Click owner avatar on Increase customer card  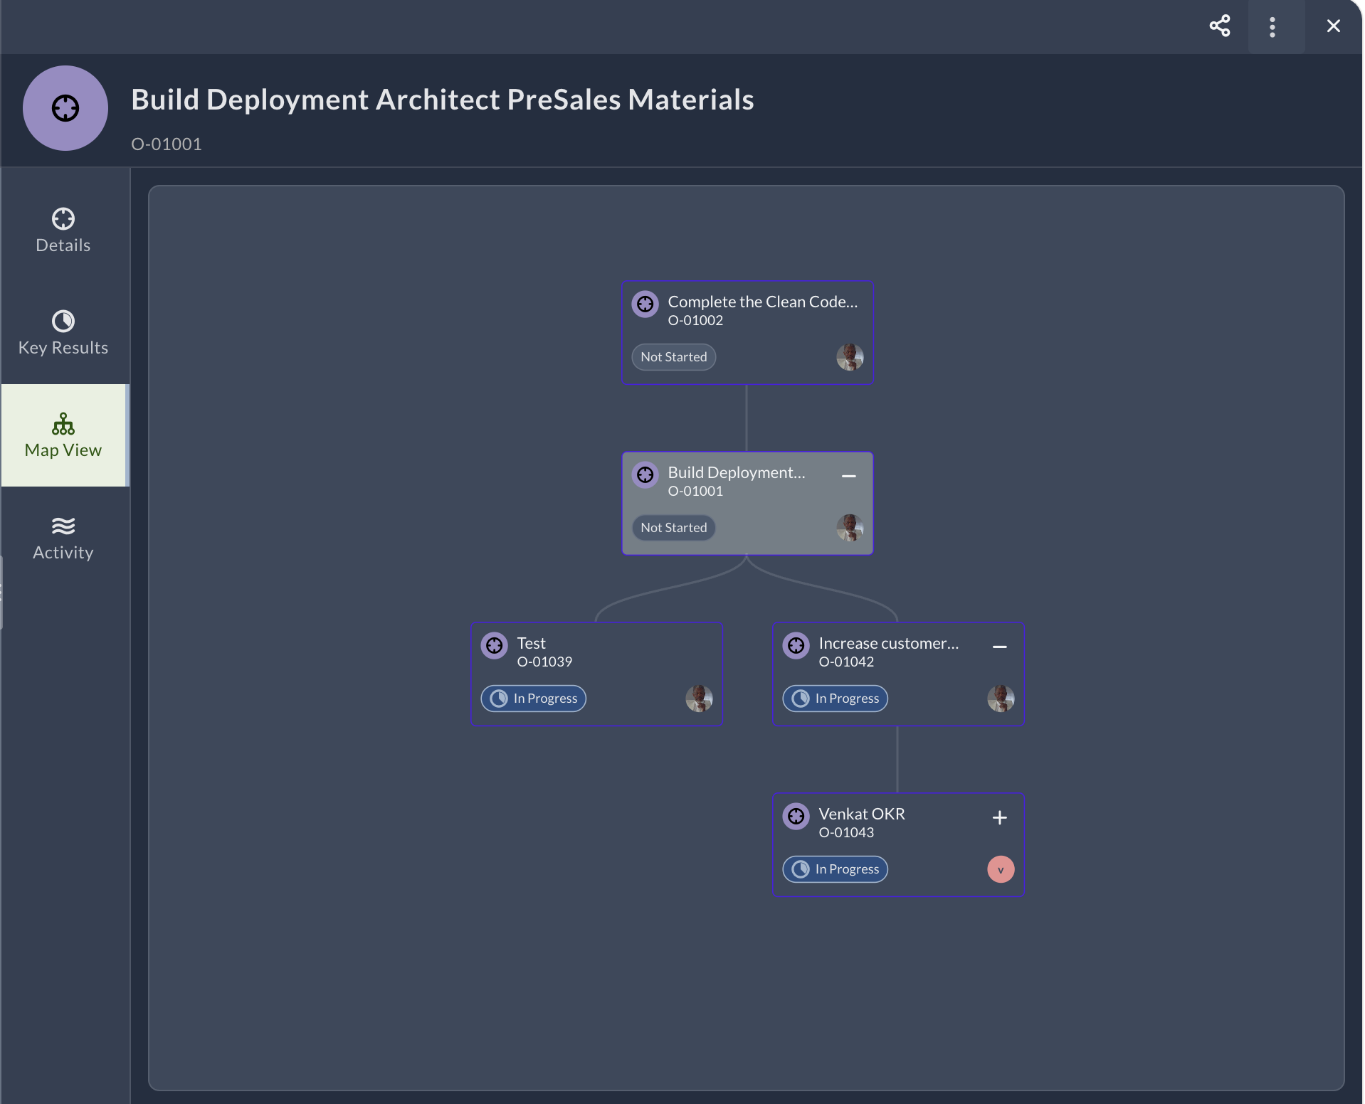pos(1001,699)
